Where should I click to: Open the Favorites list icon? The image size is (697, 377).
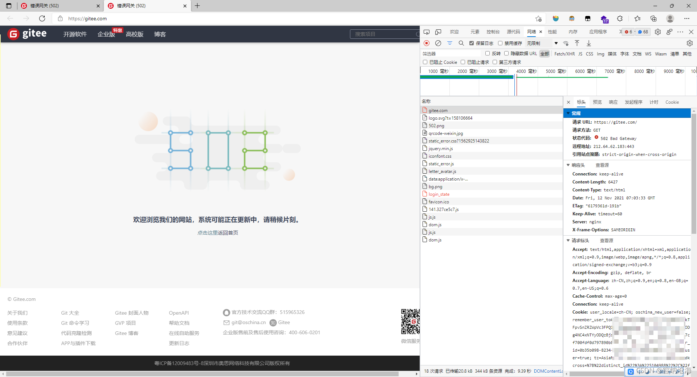(637, 18)
